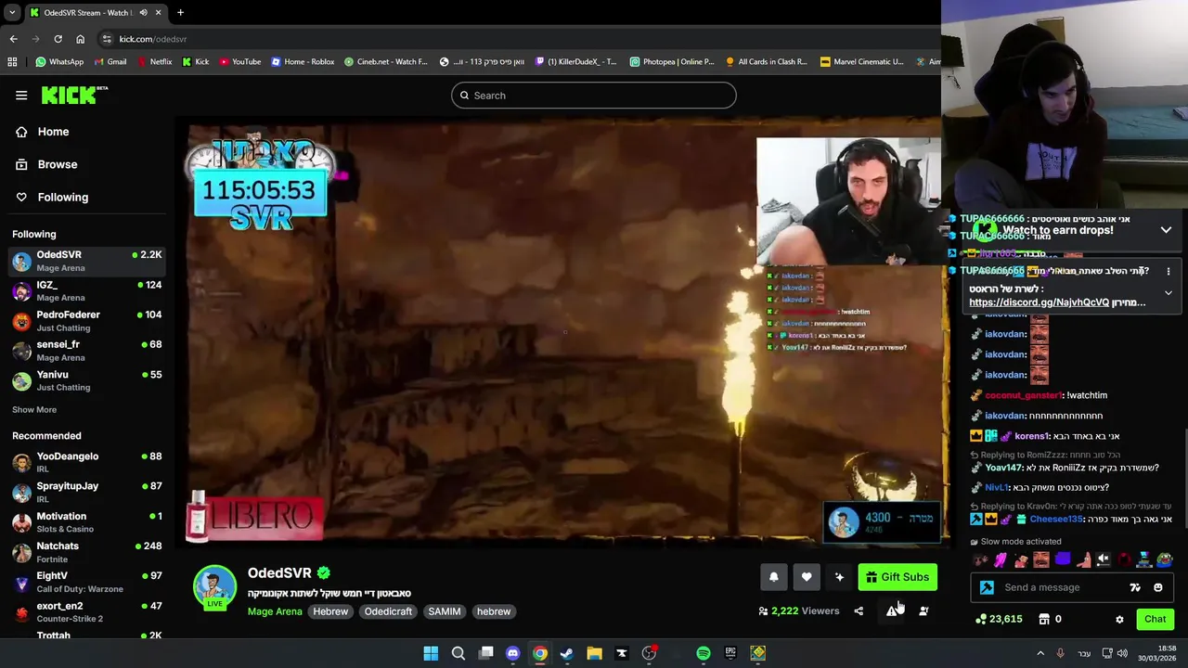The image size is (1188, 668).
Task: Select the Hebrew tag
Action: point(330,611)
